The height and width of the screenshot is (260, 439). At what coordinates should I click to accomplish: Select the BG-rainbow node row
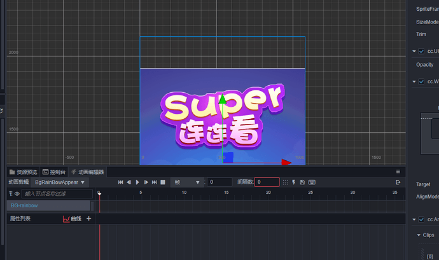point(48,205)
